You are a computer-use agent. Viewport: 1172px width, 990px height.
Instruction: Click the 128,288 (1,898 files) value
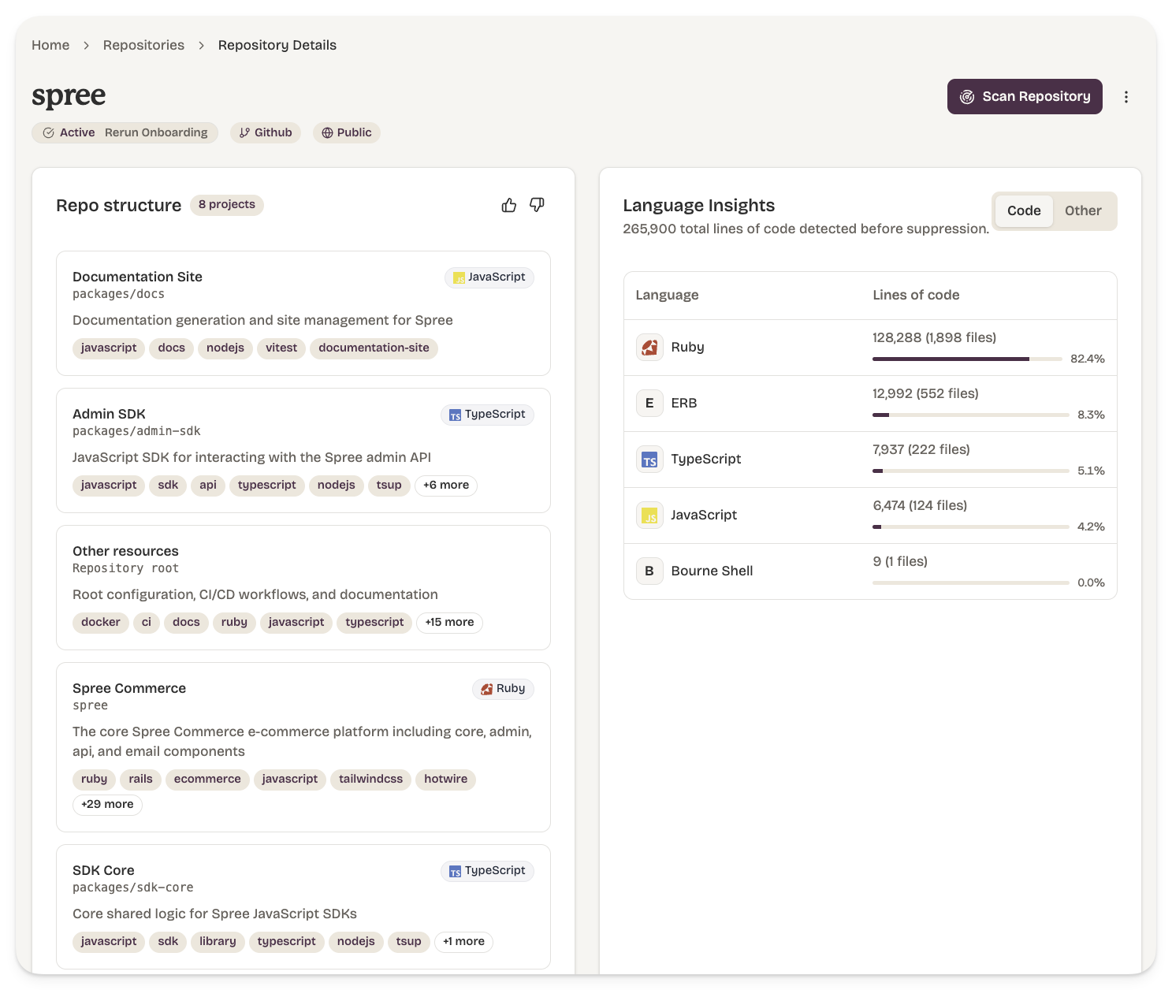pyautogui.click(x=934, y=337)
